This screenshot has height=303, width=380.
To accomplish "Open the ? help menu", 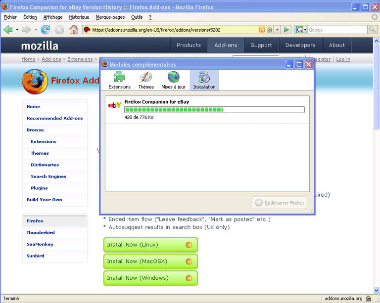I will [150, 17].
